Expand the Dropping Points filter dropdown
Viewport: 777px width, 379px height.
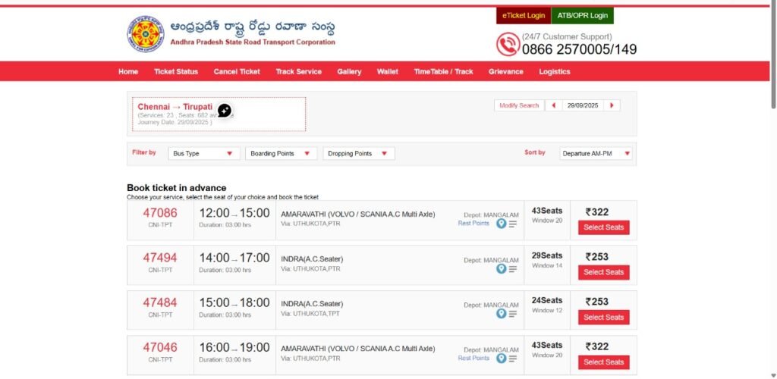(358, 153)
